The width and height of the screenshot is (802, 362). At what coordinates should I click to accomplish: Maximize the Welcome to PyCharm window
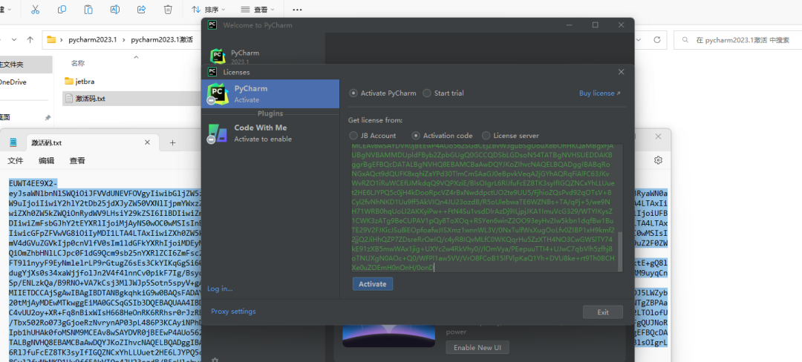pyautogui.click(x=596, y=25)
